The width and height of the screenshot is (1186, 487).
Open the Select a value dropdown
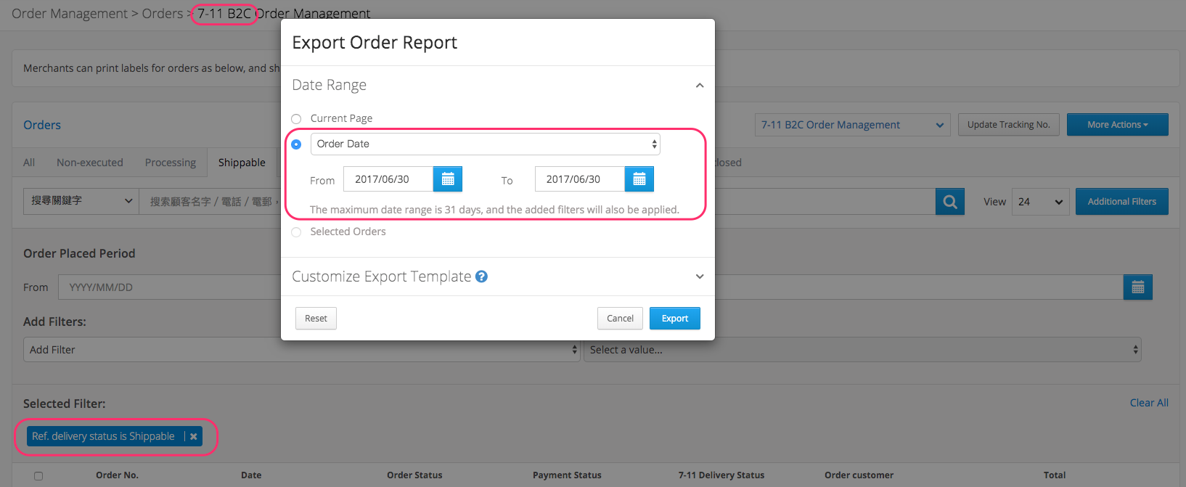[x=862, y=350]
